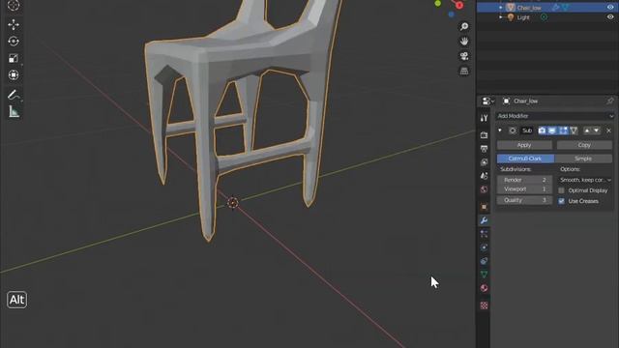Open World properties tab
This screenshot has width=619, height=348.
pos(484,189)
